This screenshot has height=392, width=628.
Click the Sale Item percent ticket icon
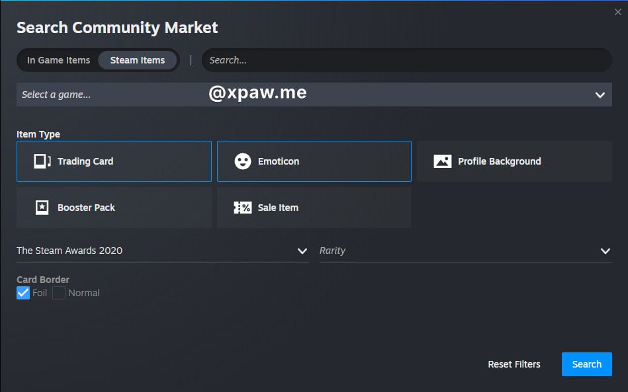pyautogui.click(x=243, y=208)
